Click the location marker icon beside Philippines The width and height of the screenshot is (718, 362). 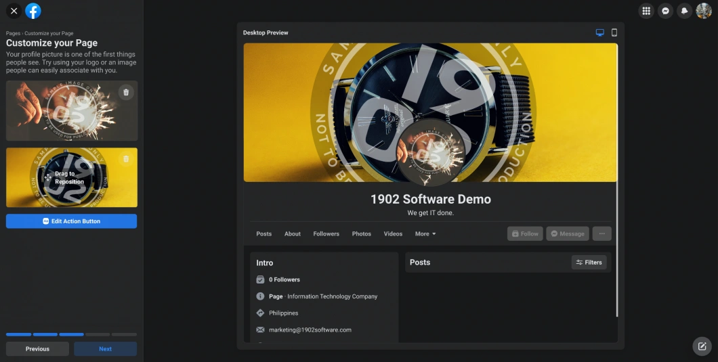[x=260, y=313]
